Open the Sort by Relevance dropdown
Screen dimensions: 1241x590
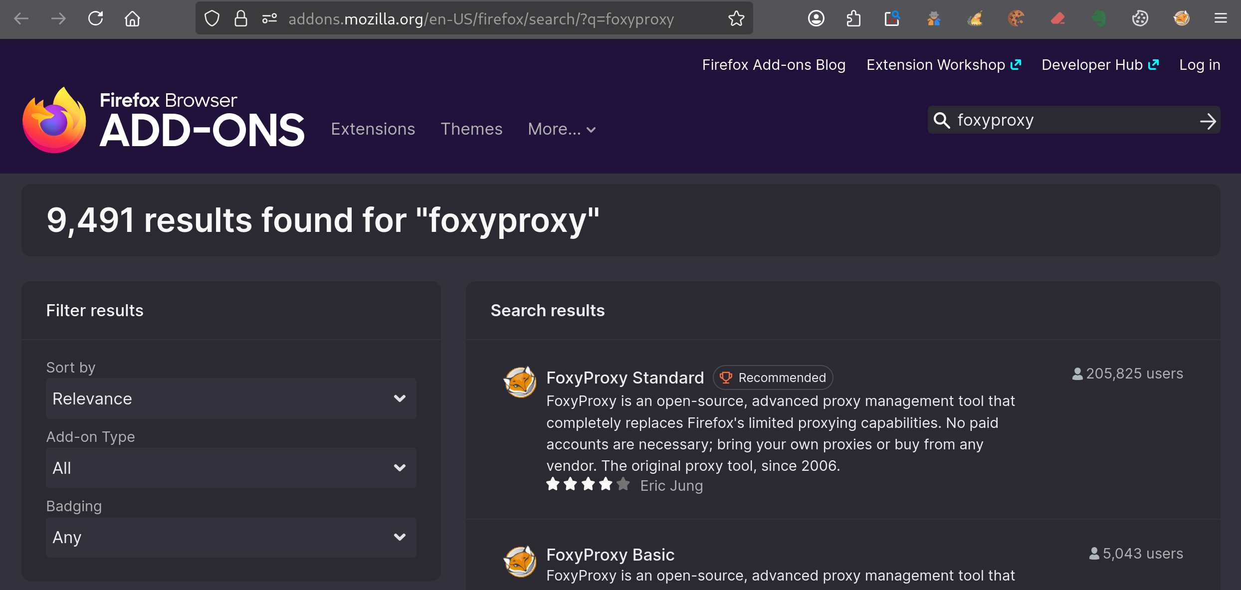pyautogui.click(x=231, y=398)
